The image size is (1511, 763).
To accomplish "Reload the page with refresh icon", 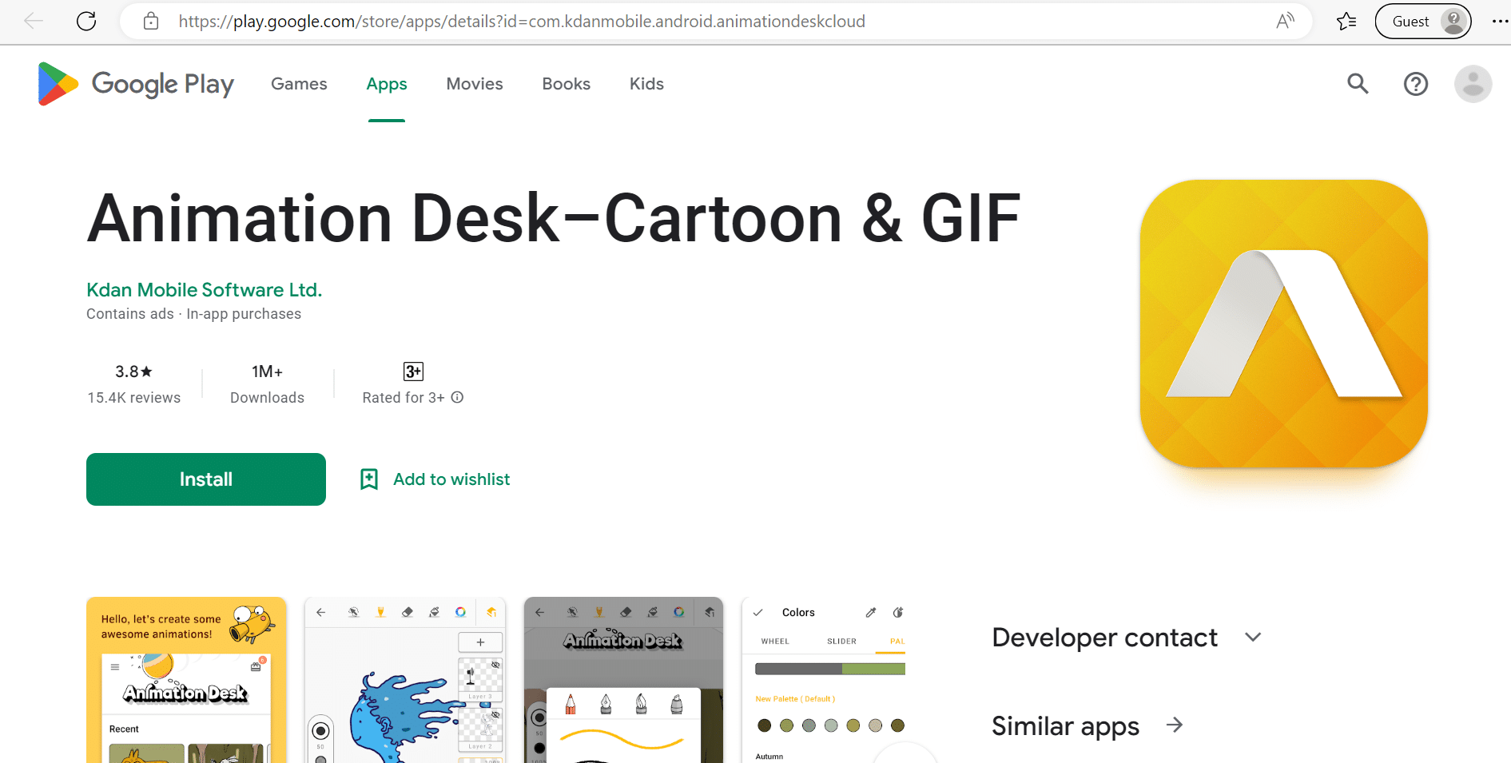I will tap(86, 22).
